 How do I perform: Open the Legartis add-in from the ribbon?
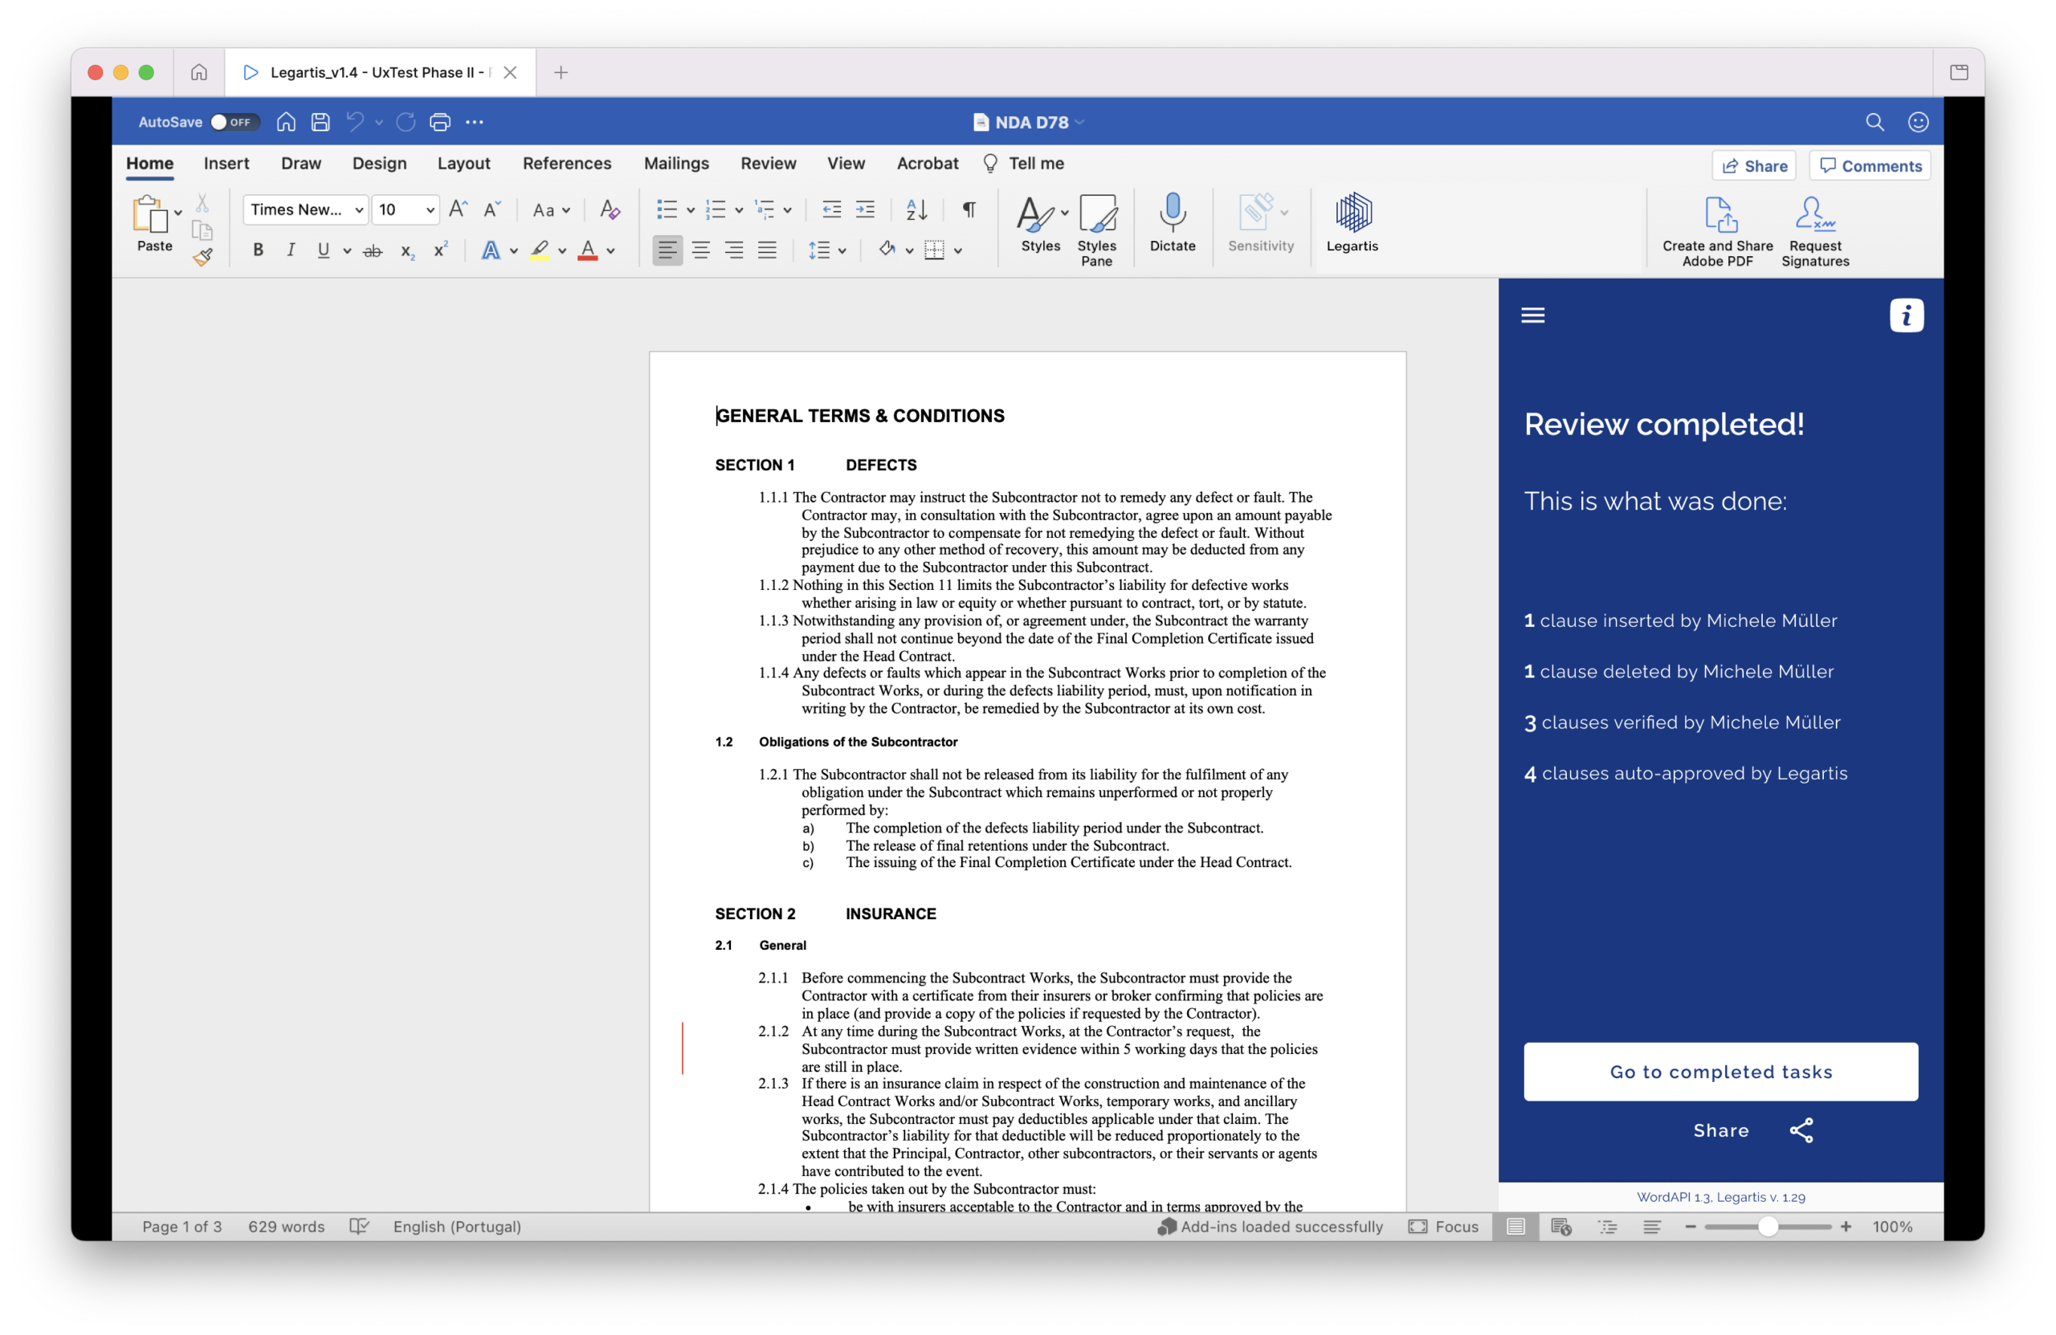click(1352, 224)
